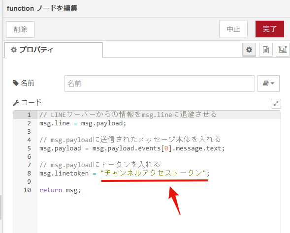The height and width of the screenshot is (233, 290).
Task: Focus the 名前 name input field
Action: [x=160, y=84]
